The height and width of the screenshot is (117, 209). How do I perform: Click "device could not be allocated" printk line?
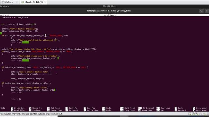coord(35,40)
